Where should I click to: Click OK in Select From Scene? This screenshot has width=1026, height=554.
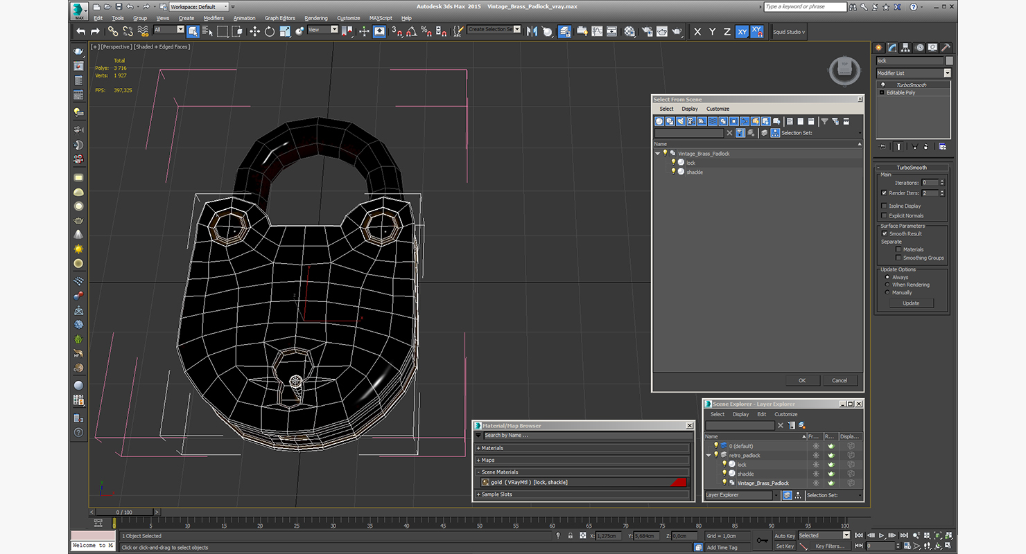(x=802, y=380)
